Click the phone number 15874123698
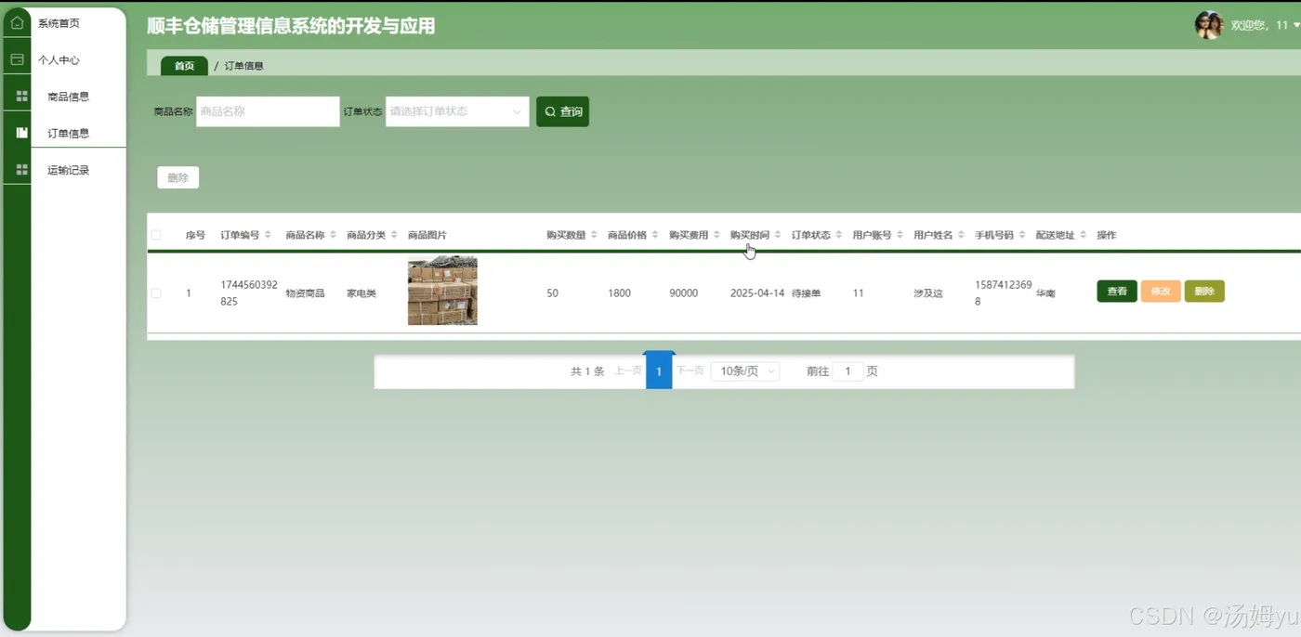 click(1003, 292)
